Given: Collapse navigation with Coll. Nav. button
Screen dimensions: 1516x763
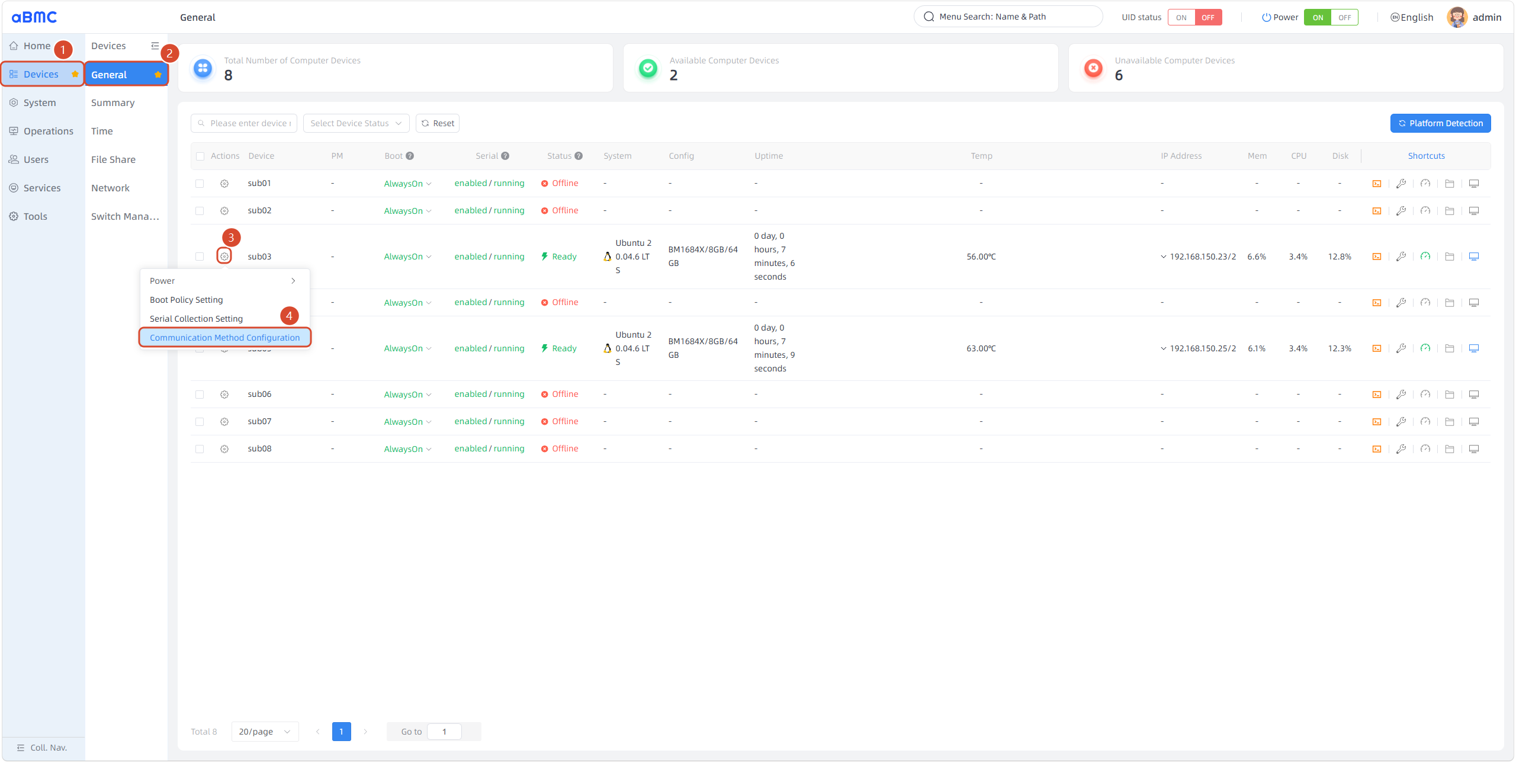Looking at the screenshot, I should (43, 748).
